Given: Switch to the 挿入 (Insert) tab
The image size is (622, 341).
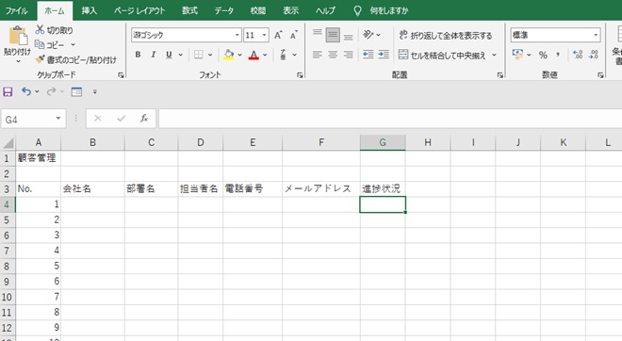Looking at the screenshot, I should click(x=89, y=10).
